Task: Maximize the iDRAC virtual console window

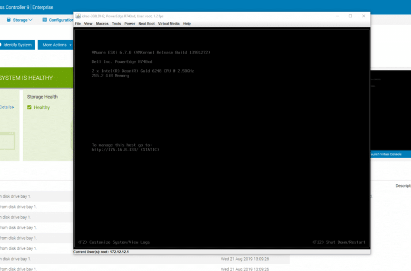Action: point(350,16)
